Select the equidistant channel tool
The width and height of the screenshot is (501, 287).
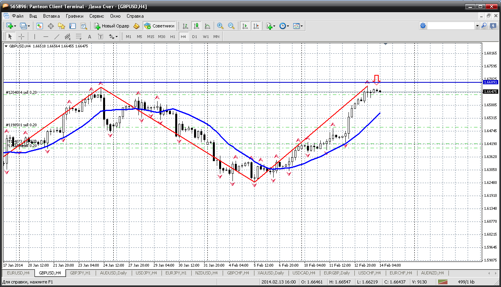pos(68,36)
